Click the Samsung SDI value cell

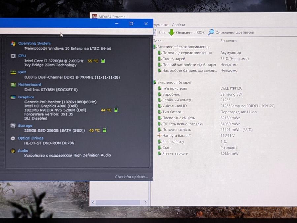point(231,94)
